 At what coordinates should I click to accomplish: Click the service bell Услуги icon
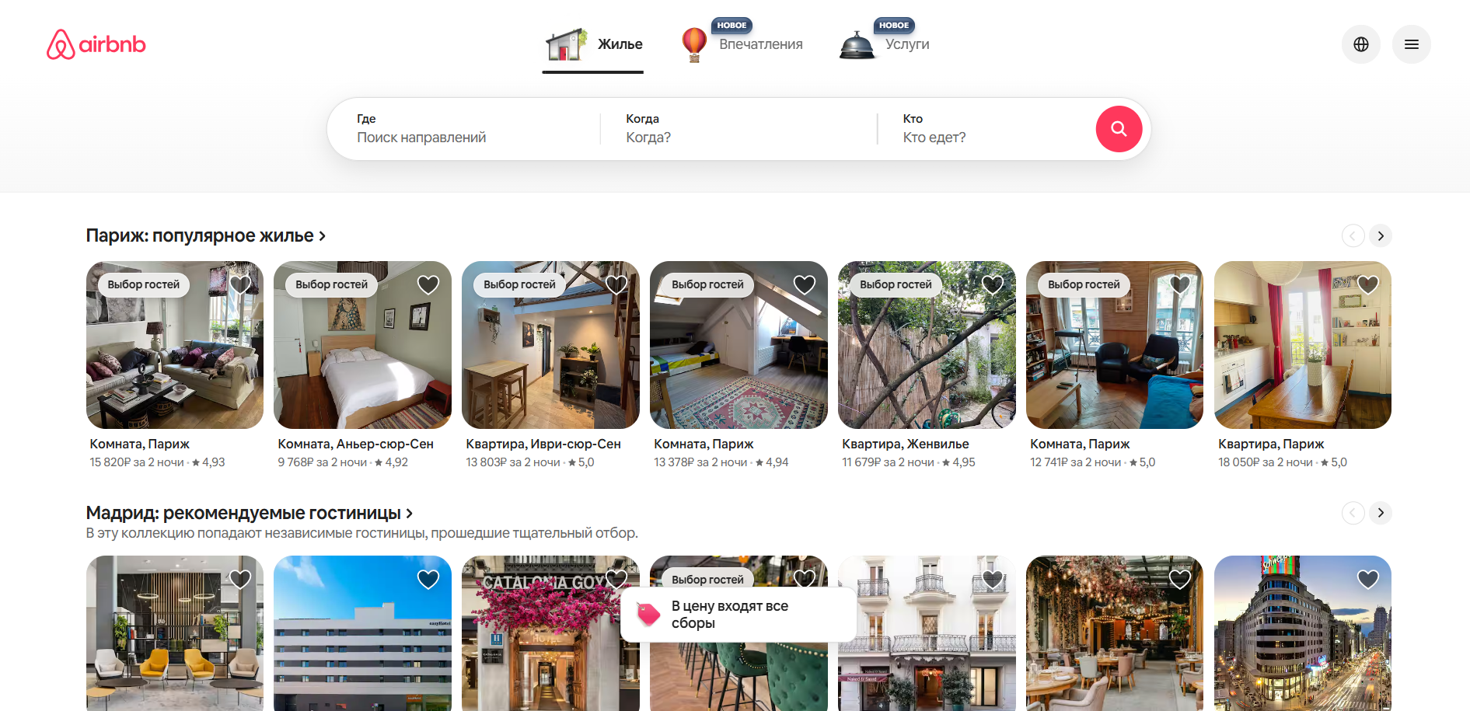click(857, 45)
